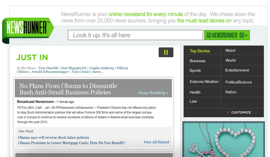Click the 'more...' In the News link
The height and width of the screenshot is (157, 270).
pos(98,72)
